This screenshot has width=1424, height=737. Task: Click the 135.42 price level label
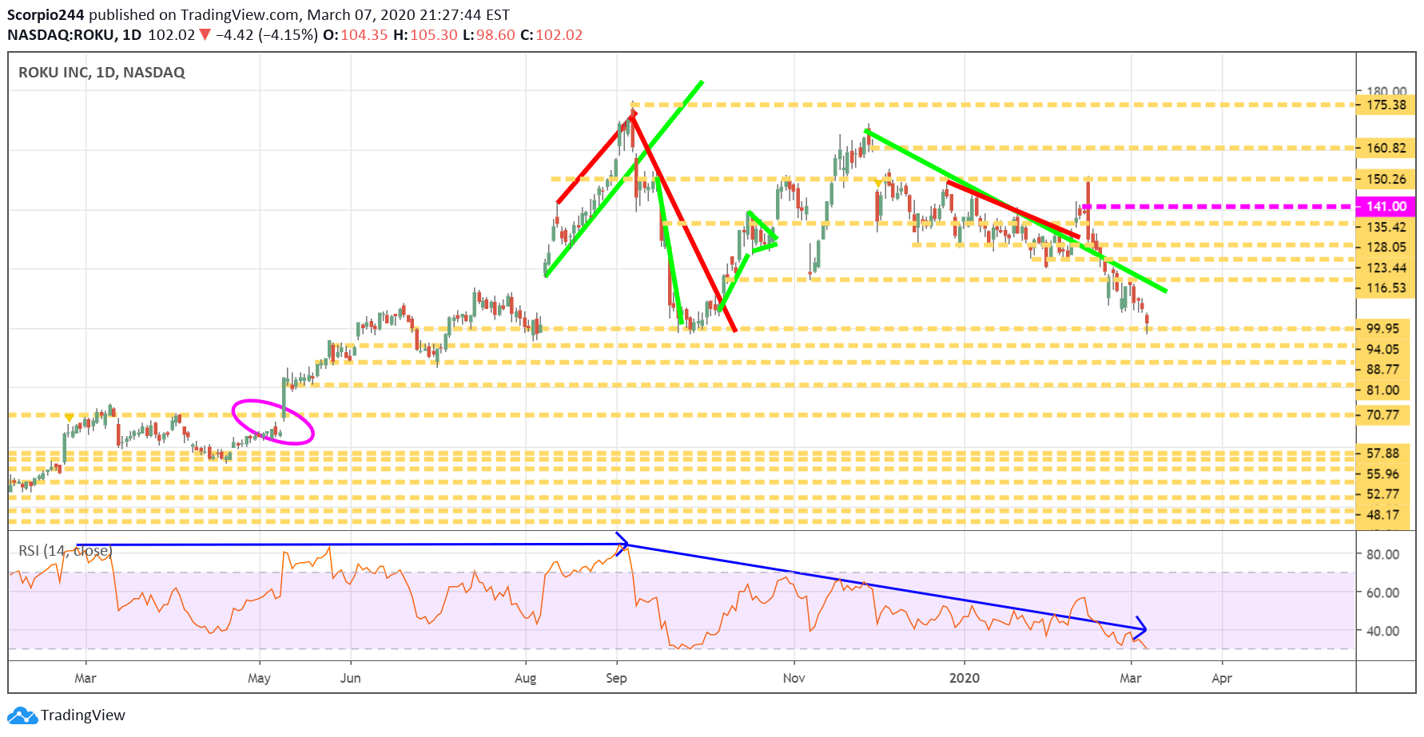coord(1386,227)
